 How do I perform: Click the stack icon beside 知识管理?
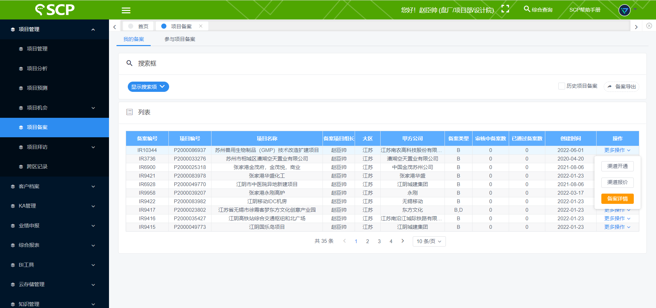(13, 304)
